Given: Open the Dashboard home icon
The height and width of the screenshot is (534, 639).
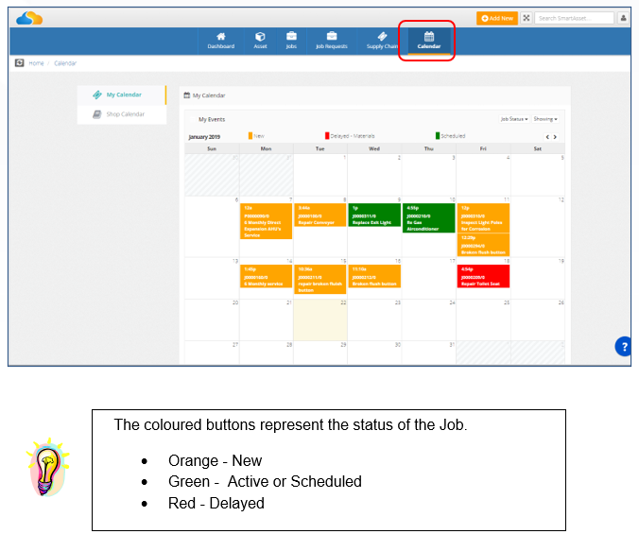Looking at the screenshot, I should [220, 36].
